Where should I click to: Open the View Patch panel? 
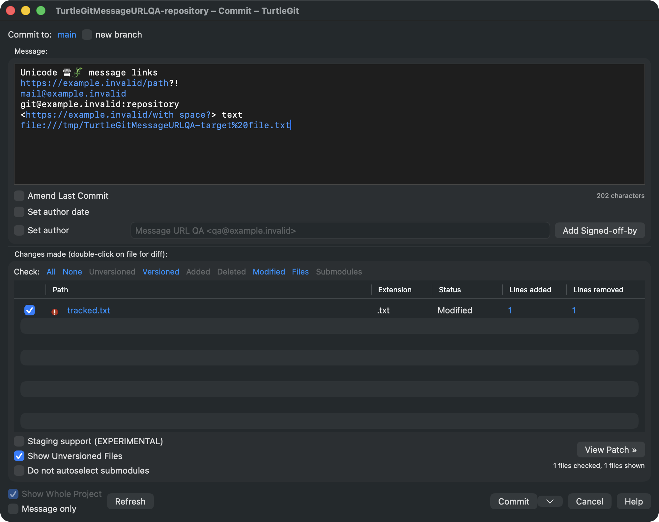tap(611, 449)
